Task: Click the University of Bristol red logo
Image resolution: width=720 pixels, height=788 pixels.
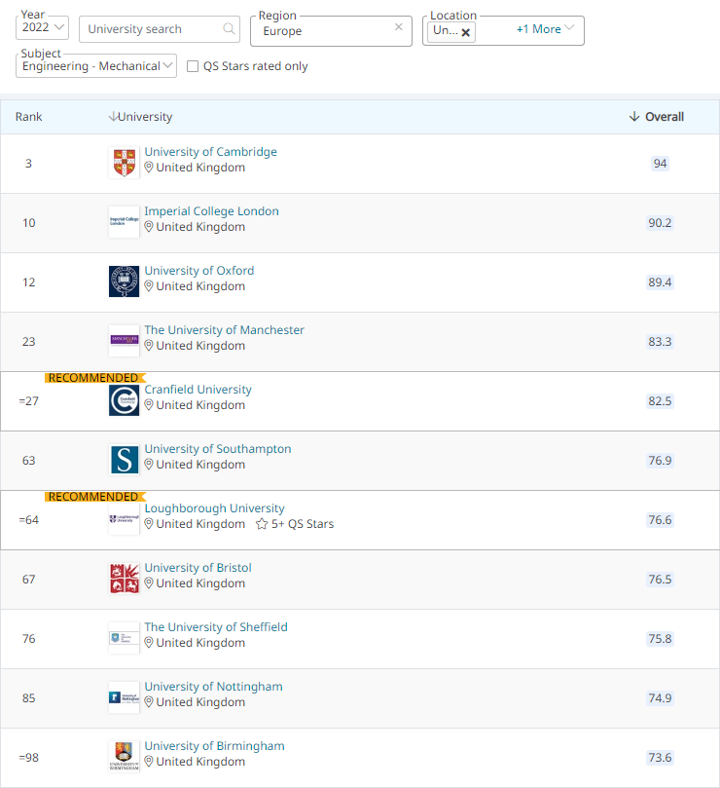Action: [124, 579]
